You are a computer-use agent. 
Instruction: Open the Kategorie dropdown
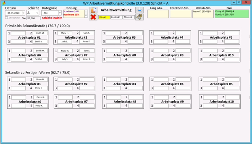pos(60,13)
